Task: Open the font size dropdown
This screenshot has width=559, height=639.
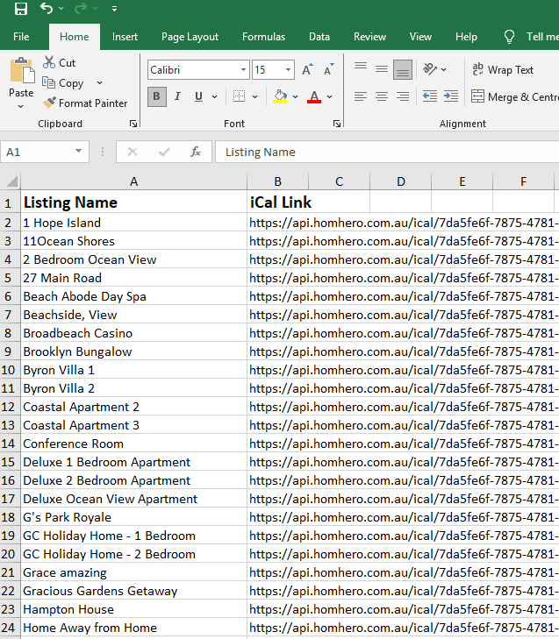Action: coord(289,70)
